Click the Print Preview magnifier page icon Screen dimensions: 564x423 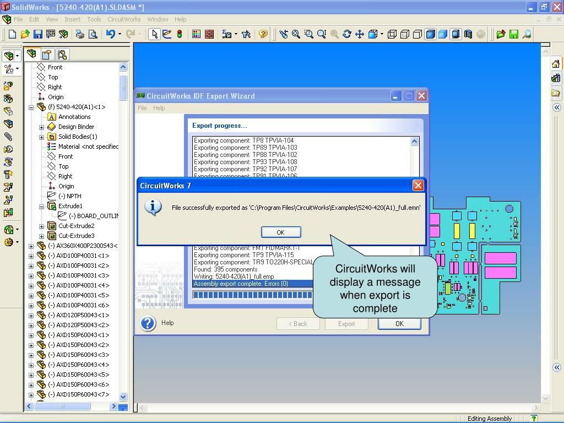coord(93,34)
